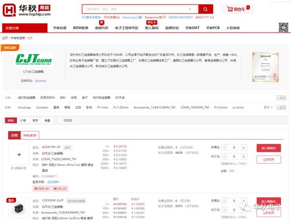Image resolution: width=291 pixels, height=220 pixels.
Task: Click the 满330-25 coupon tag
Action: pyautogui.click(x=60, y=189)
